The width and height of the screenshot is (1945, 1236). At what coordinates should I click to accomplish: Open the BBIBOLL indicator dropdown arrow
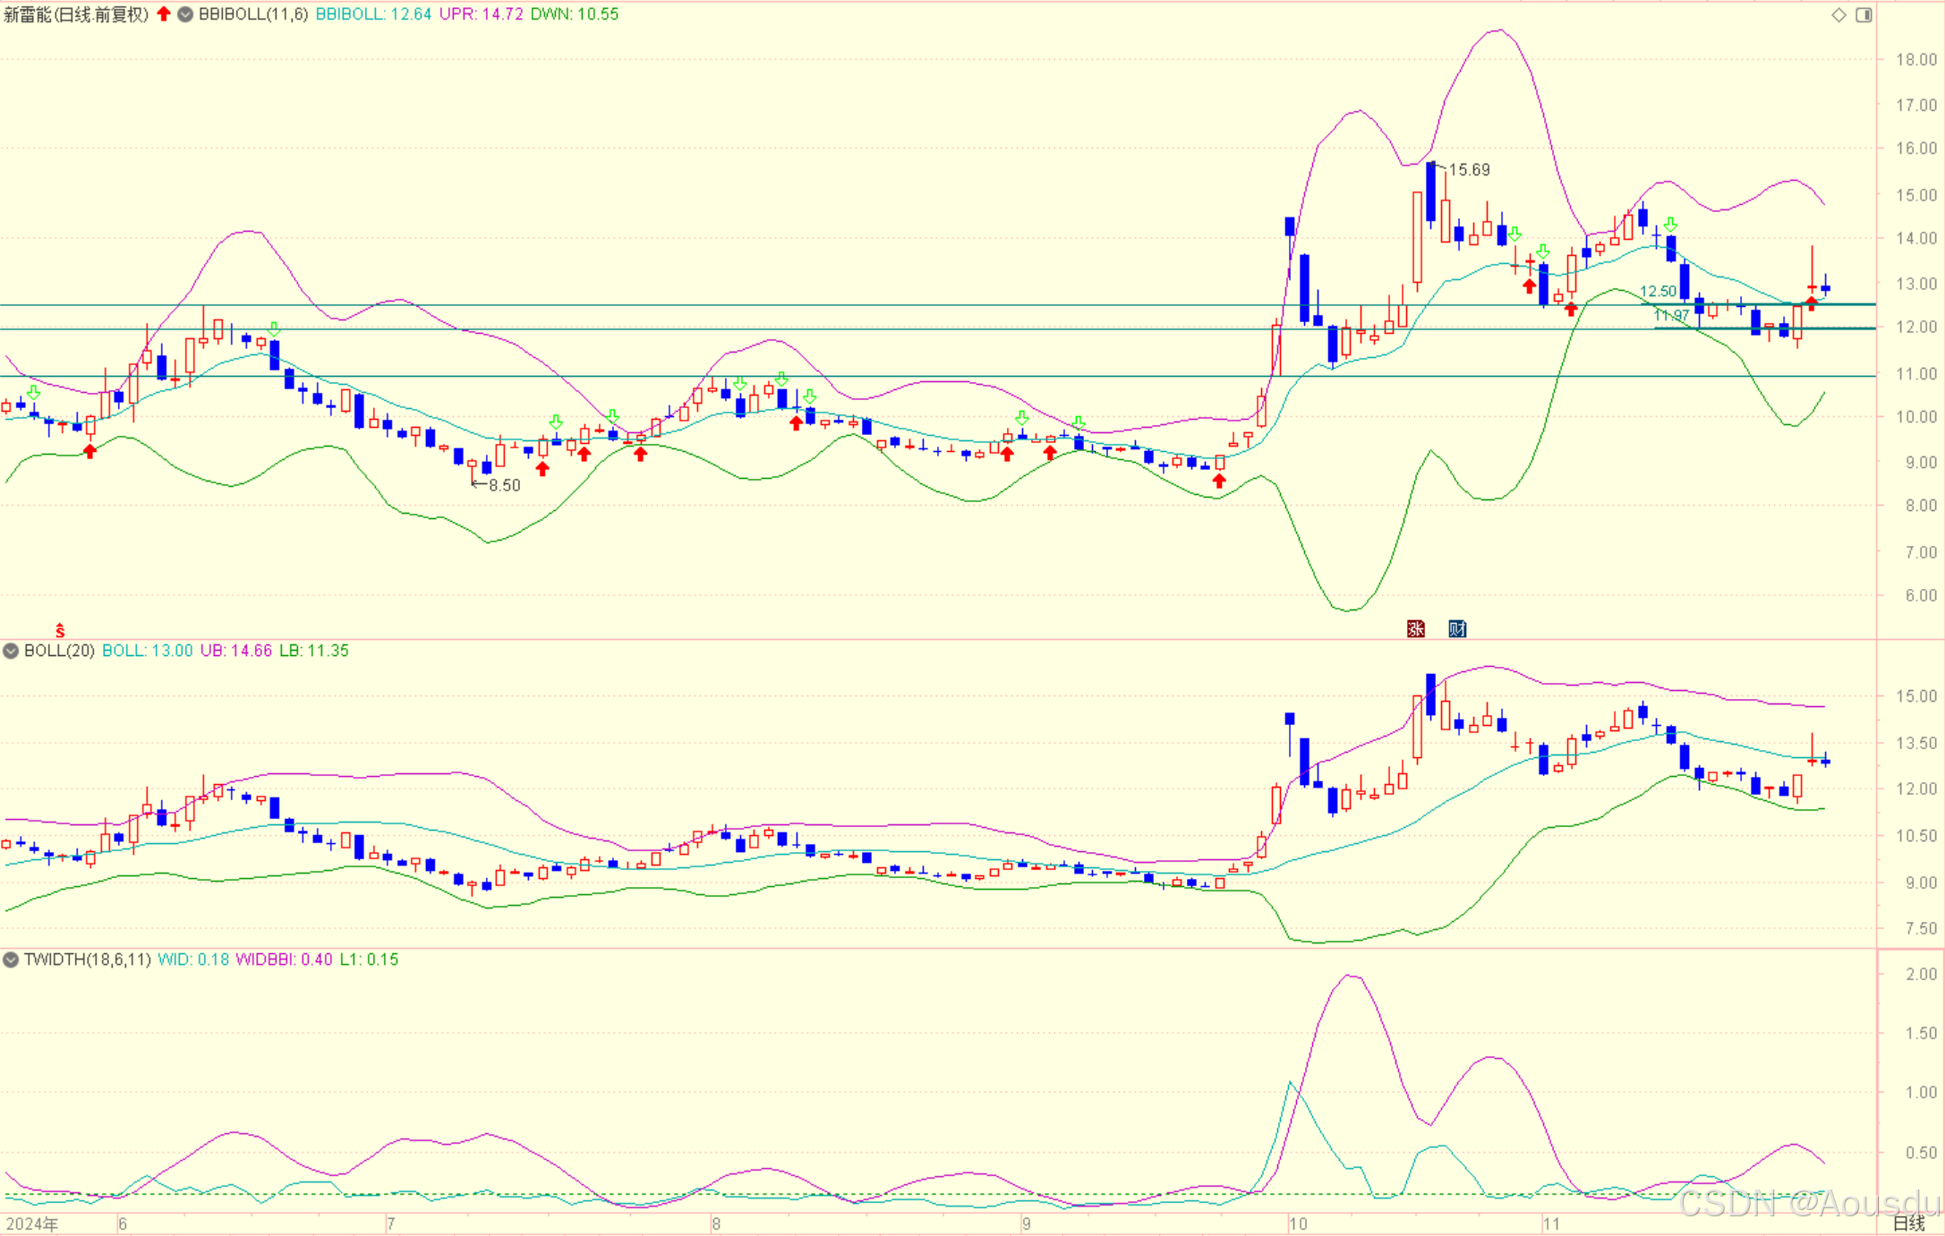tap(185, 14)
